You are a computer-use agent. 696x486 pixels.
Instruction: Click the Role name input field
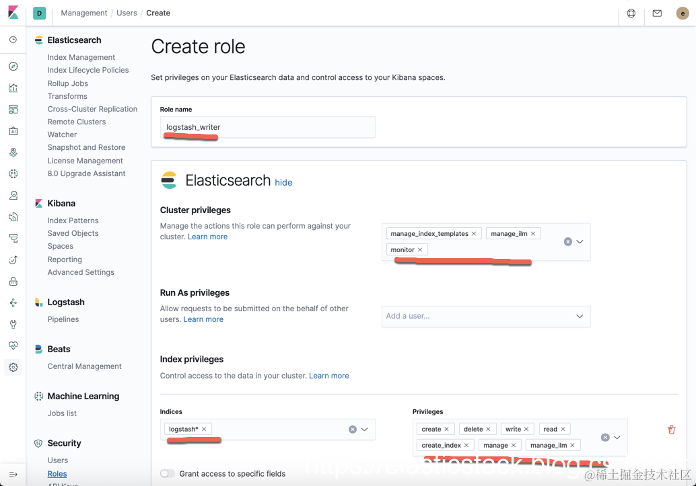267,127
